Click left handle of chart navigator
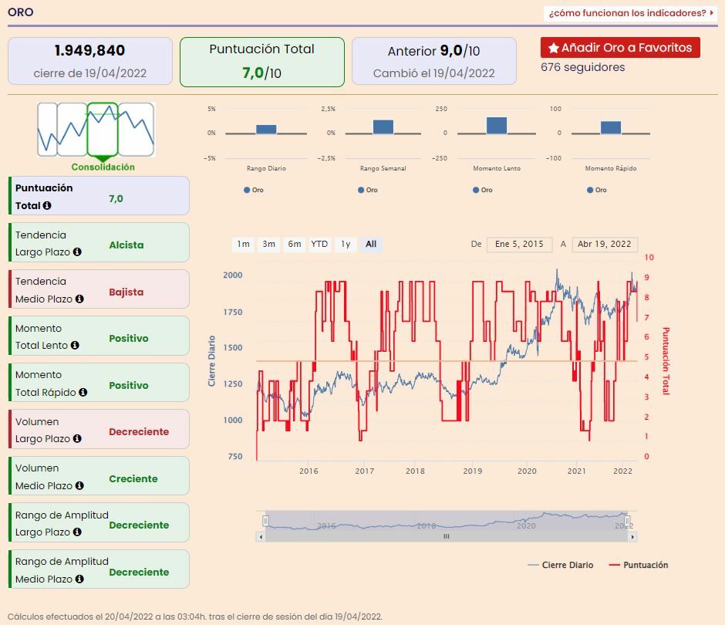 pyautogui.click(x=265, y=521)
